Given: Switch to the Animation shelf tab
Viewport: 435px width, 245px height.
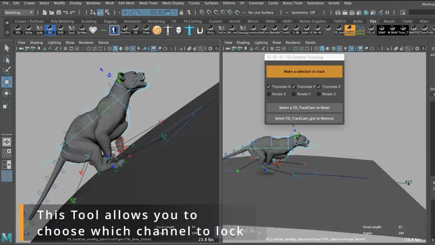Looking at the screenshot, I should click(132, 21).
